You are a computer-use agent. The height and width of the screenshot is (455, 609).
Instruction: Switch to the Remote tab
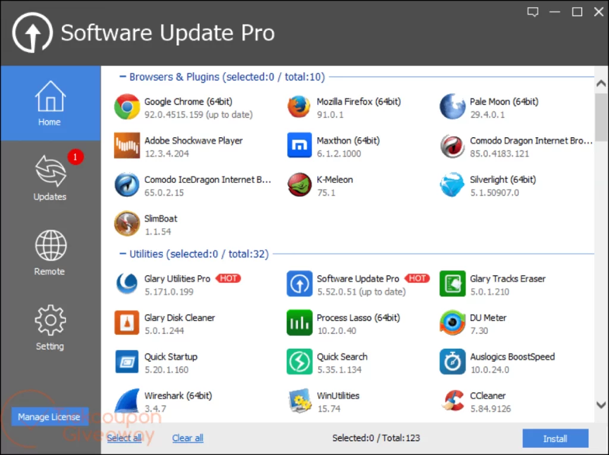click(50, 252)
